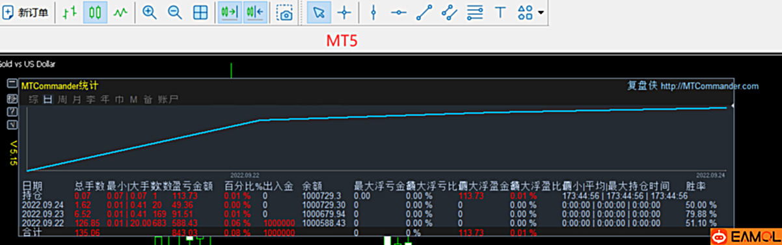Switch to the 日 daily tab
The height and width of the screenshot is (245, 782).
(47, 99)
